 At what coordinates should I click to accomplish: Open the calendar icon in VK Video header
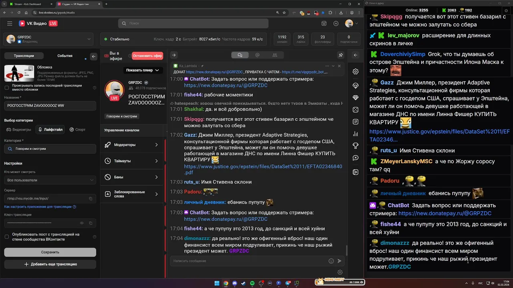[x=324, y=24]
